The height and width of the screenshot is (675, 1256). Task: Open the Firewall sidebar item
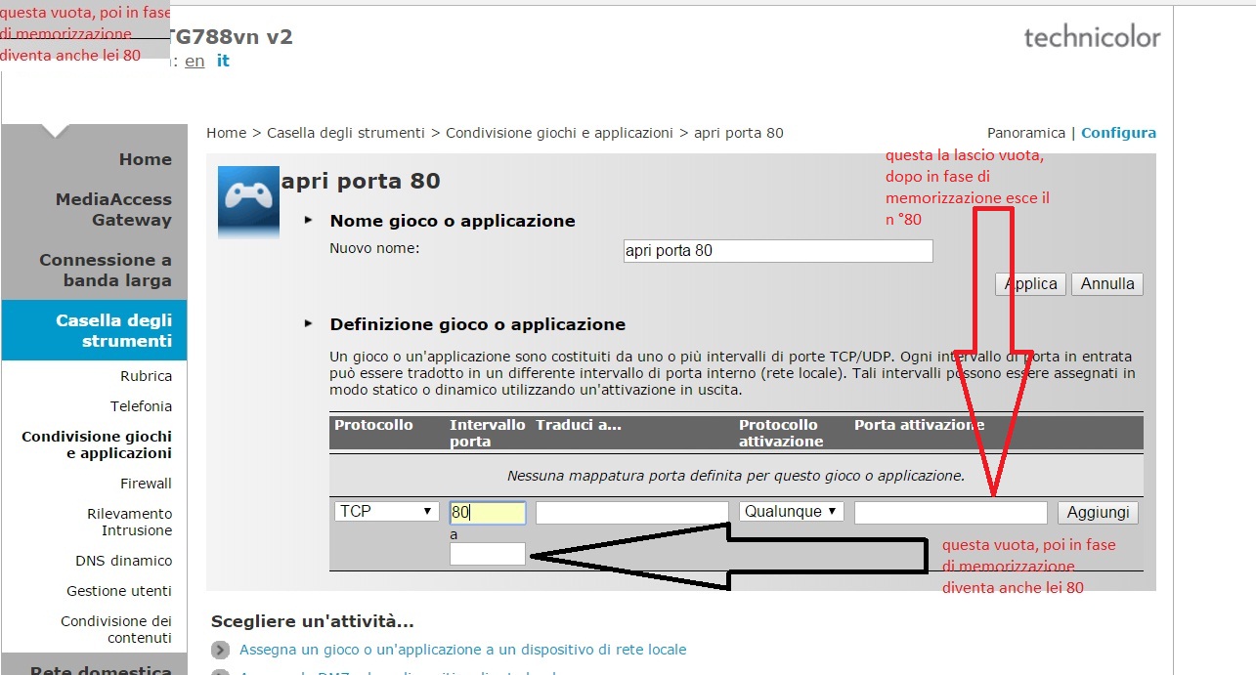146,484
